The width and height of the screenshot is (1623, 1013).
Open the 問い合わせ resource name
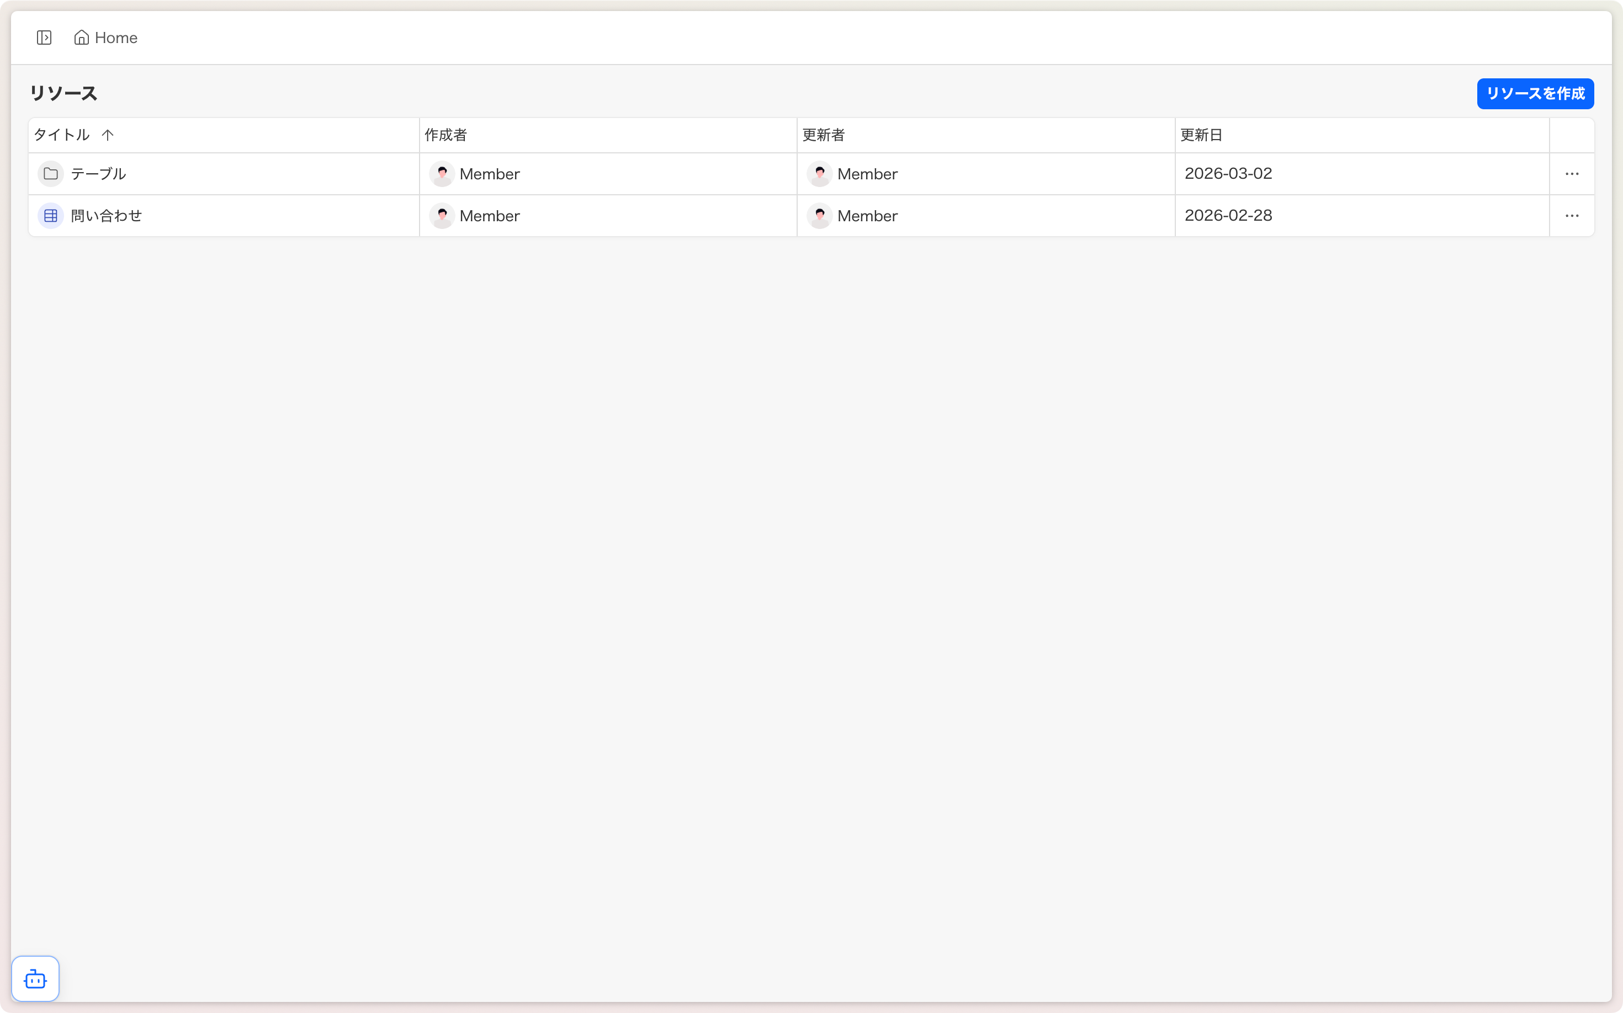click(x=107, y=216)
